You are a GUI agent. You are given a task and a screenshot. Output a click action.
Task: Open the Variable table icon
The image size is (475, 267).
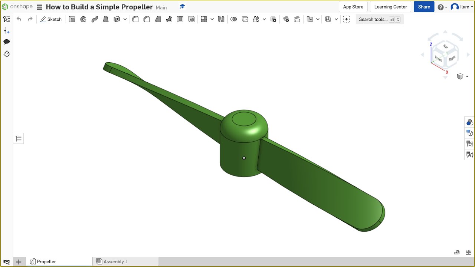tap(469, 154)
